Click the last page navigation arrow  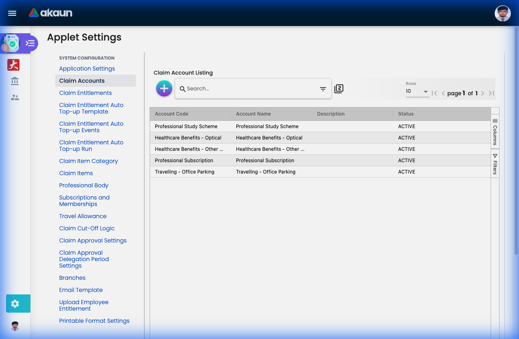pos(491,93)
